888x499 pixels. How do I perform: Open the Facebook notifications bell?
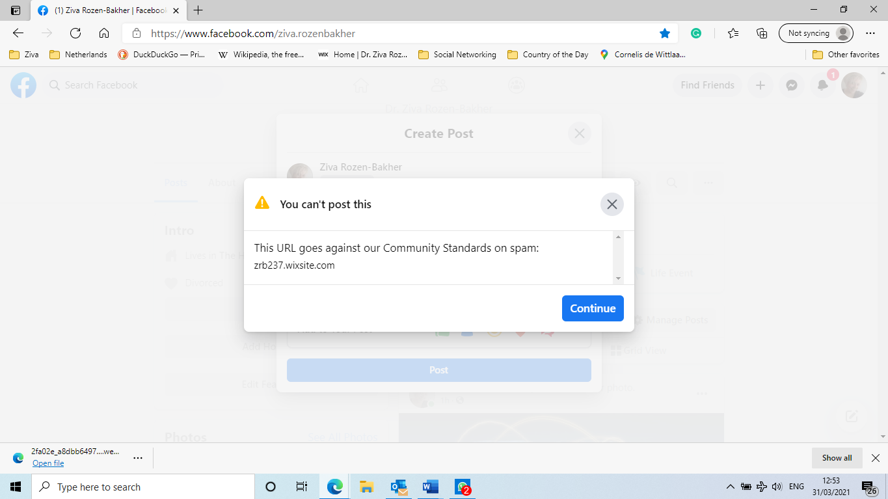click(823, 85)
